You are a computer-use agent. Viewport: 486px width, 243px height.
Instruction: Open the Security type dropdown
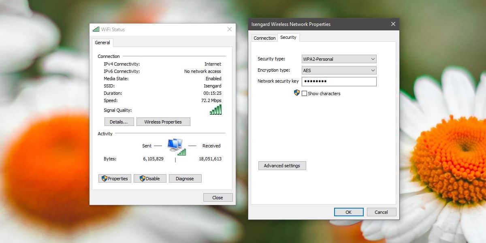[372, 59]
